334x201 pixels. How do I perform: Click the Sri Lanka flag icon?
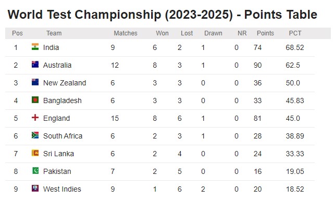coord(35,153)
